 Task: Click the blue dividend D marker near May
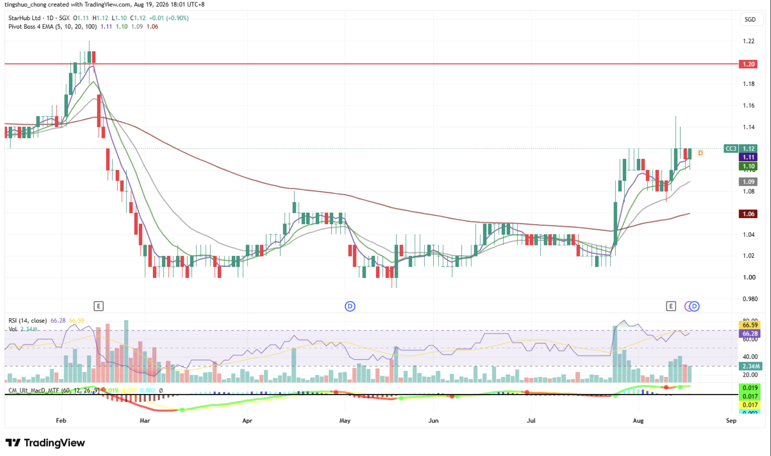(350, 306)
